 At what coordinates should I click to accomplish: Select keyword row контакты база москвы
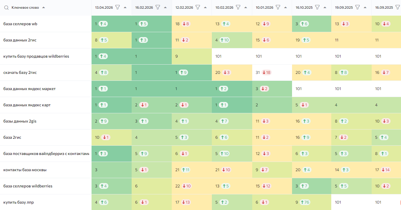point(46,170)
